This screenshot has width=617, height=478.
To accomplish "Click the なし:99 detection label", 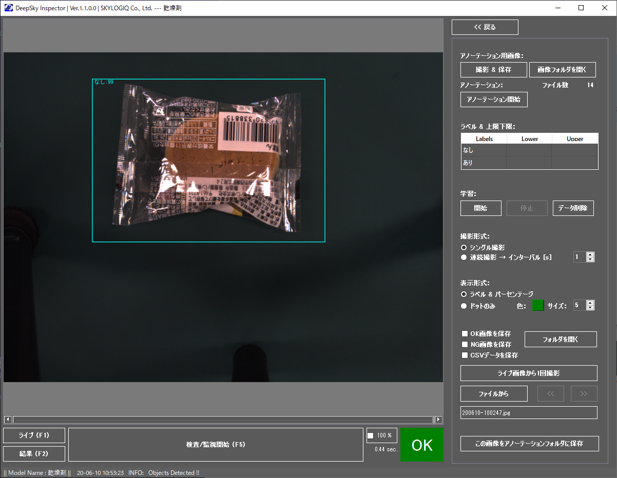I will pyautogui.click(x=104, y=82).
